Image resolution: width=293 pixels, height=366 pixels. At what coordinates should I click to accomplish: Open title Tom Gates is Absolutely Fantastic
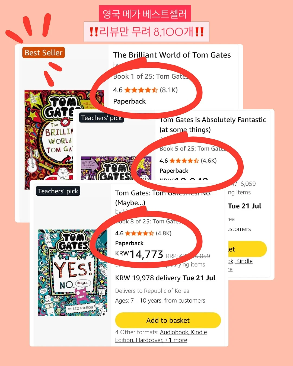click(213, 124)
